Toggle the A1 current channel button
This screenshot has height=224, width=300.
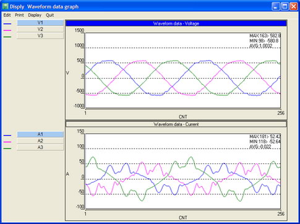point(40,134)
